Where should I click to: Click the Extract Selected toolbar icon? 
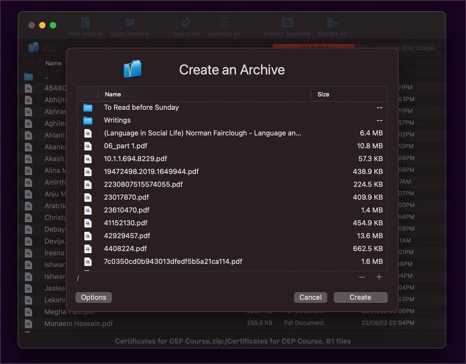tap(287, 25)
